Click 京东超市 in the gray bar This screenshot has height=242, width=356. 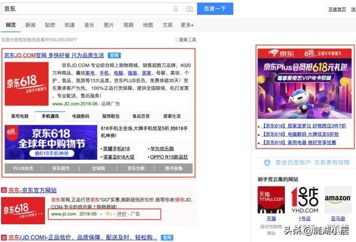[x=61, y=168]
